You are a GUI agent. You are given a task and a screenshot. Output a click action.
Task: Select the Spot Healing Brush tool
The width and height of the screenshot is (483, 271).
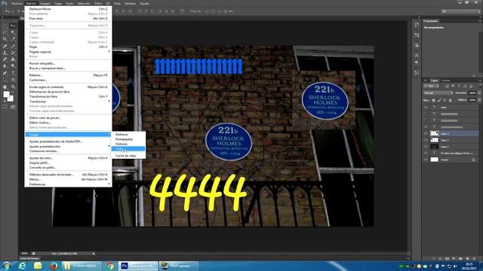coord(5,46)
